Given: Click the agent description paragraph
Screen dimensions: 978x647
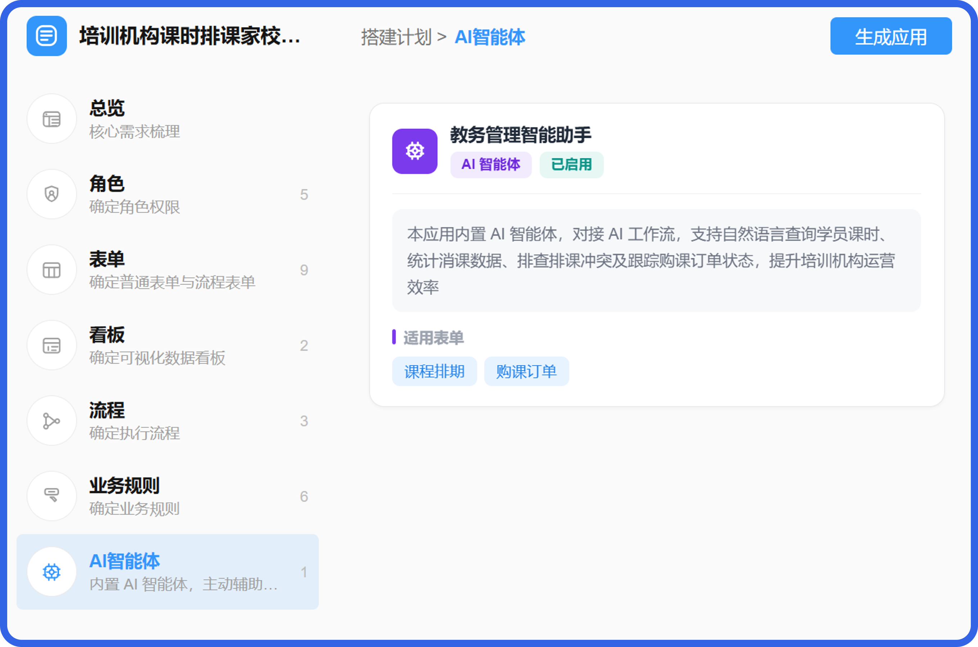Looking at the screenshot, I should [x=656, y=260].
